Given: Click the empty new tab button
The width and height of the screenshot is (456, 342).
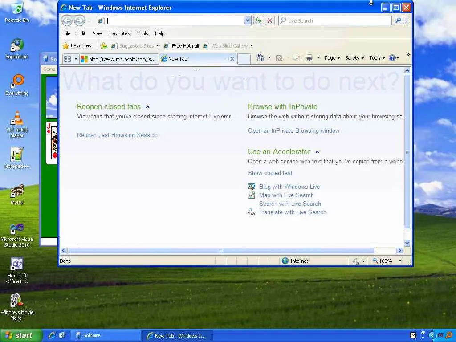Looking at the screenshot, I should (x=244, y=59).
